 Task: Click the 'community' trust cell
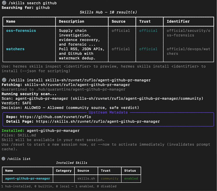109,179
